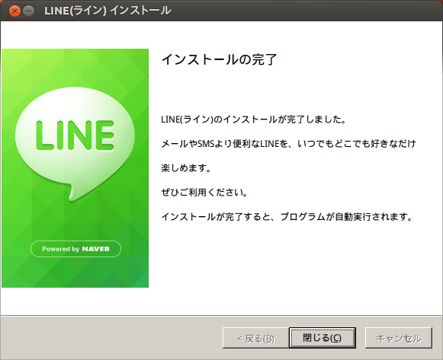Click the キャンセル button

click(398, 338)
